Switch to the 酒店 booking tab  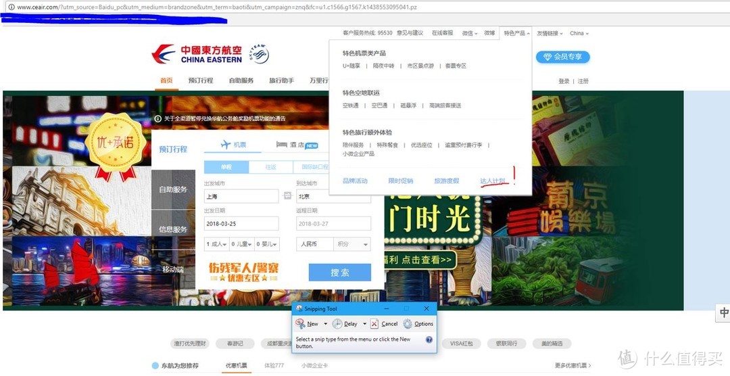pos(297,145)
